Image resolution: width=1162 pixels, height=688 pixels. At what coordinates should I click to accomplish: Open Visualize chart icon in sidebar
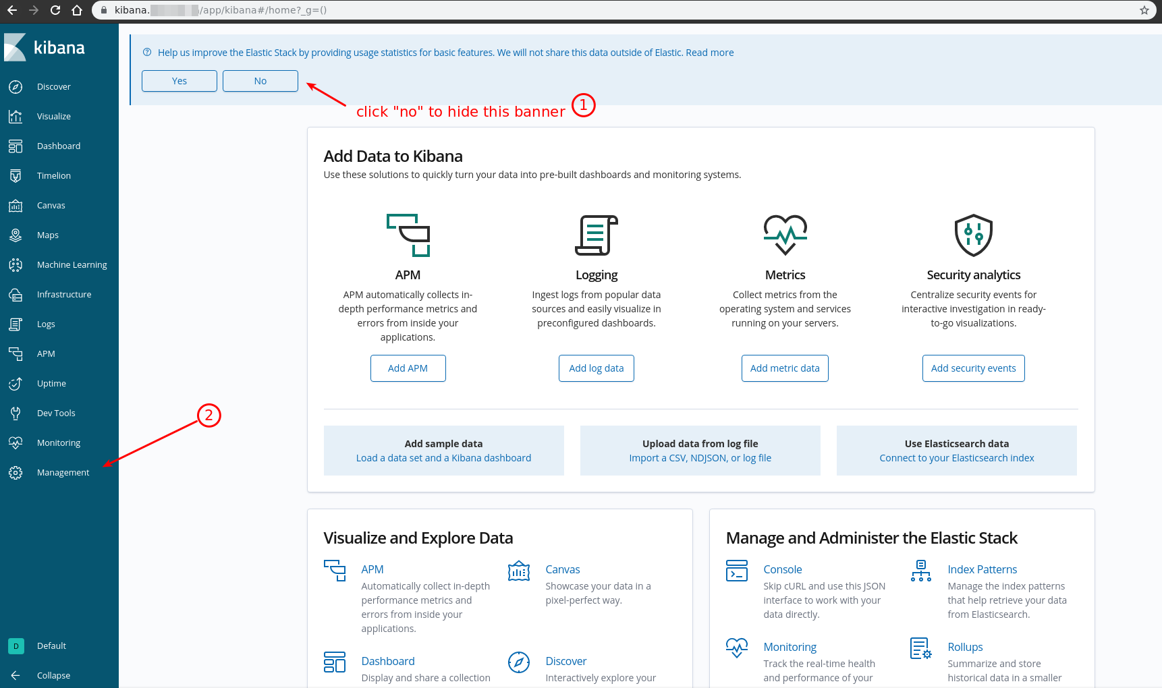pos(16,117)
